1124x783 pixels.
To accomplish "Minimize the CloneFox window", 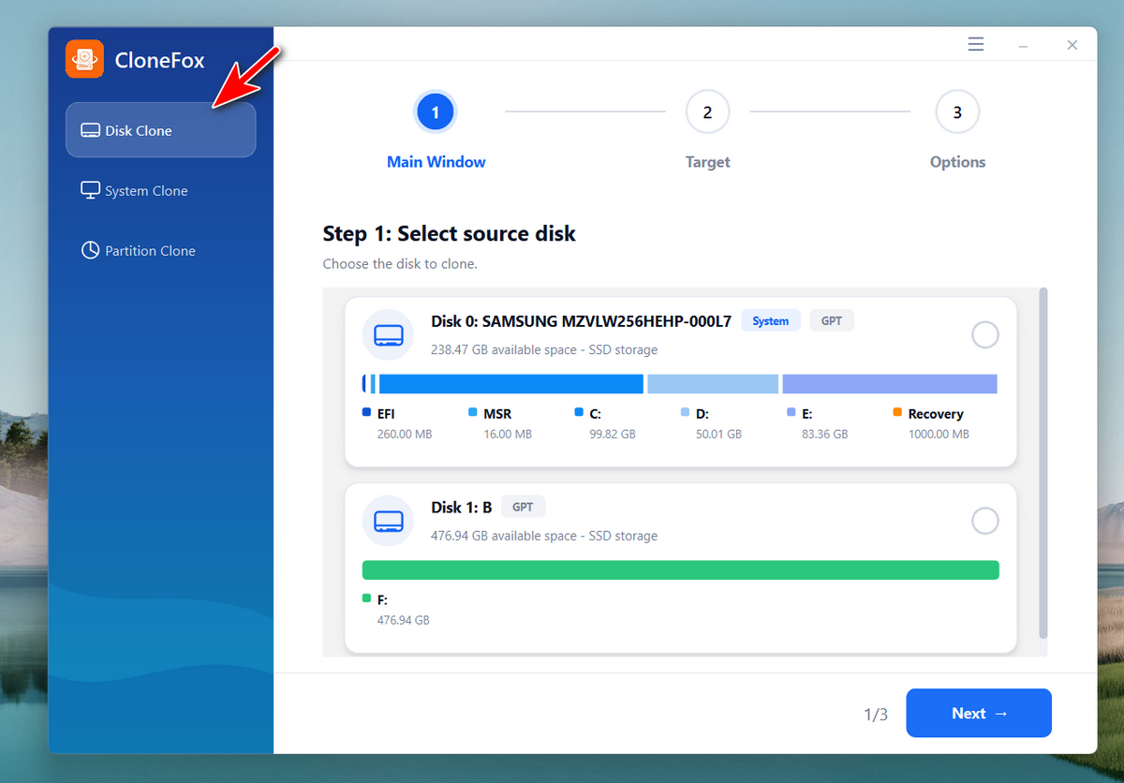I will click(1024, 45).
